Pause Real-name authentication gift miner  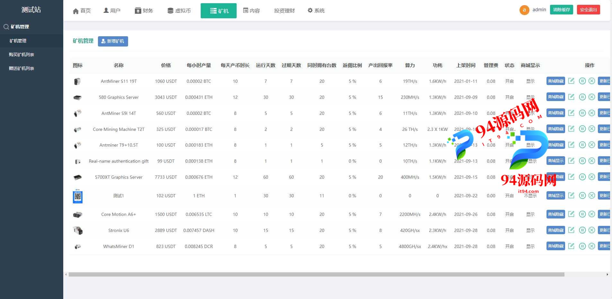pos(582,160)
